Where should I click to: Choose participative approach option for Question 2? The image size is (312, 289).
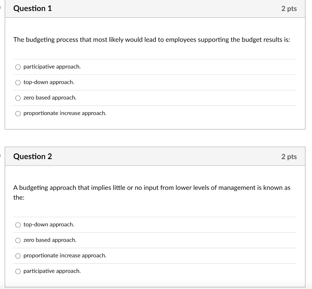tap(18, 271)
